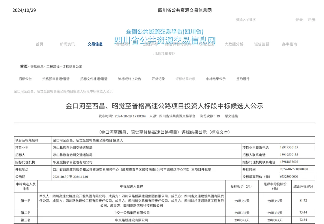Click the 项目及标段名称 label cell
The image size is (324, 224).
(x=33, y=140)
